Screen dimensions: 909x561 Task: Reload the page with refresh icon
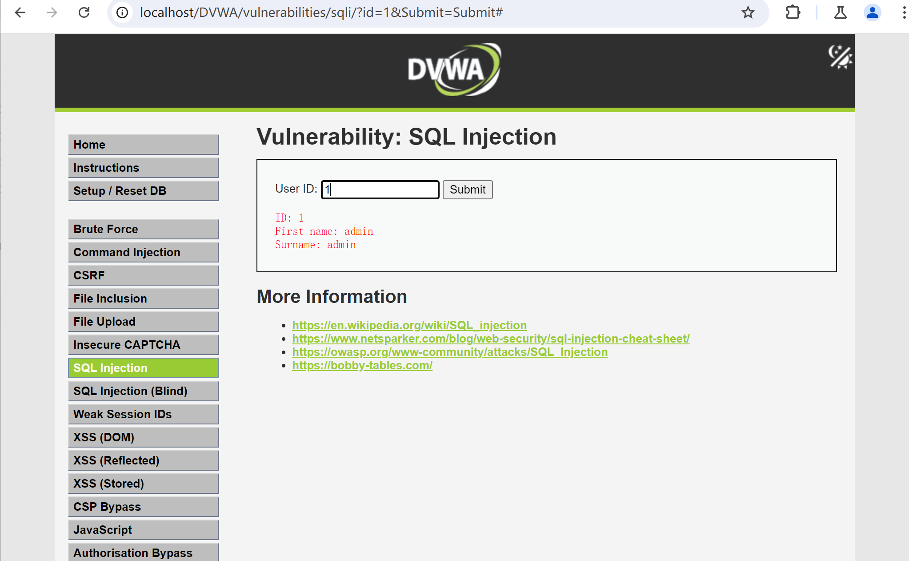[x=84, y=12]
